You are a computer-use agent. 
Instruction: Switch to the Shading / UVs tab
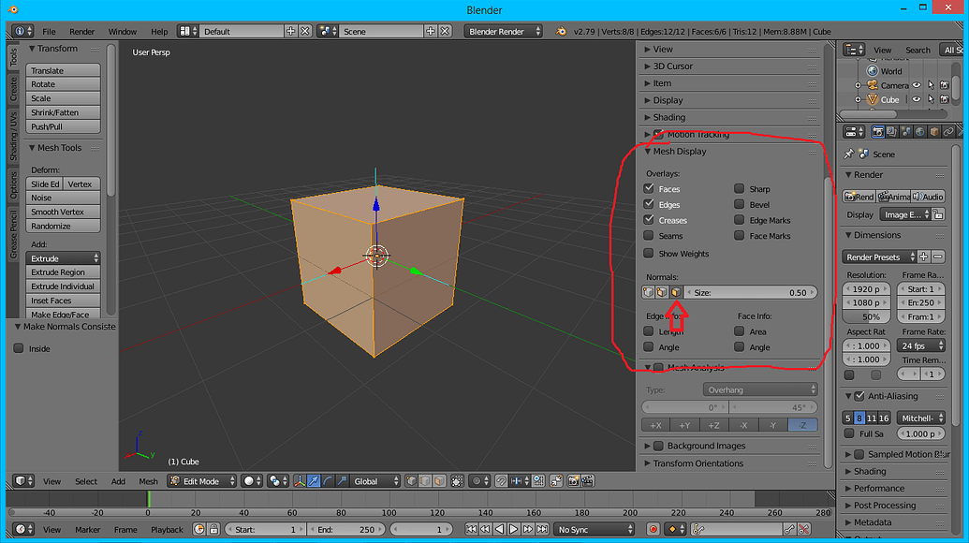[x=13, y=137]
